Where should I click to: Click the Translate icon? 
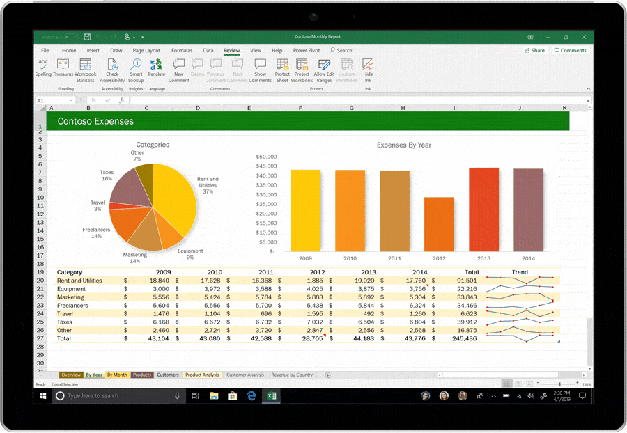(156, 68)
